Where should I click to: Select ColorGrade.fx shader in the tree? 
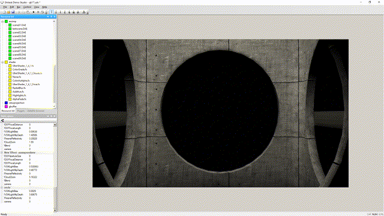coord(20,70)
